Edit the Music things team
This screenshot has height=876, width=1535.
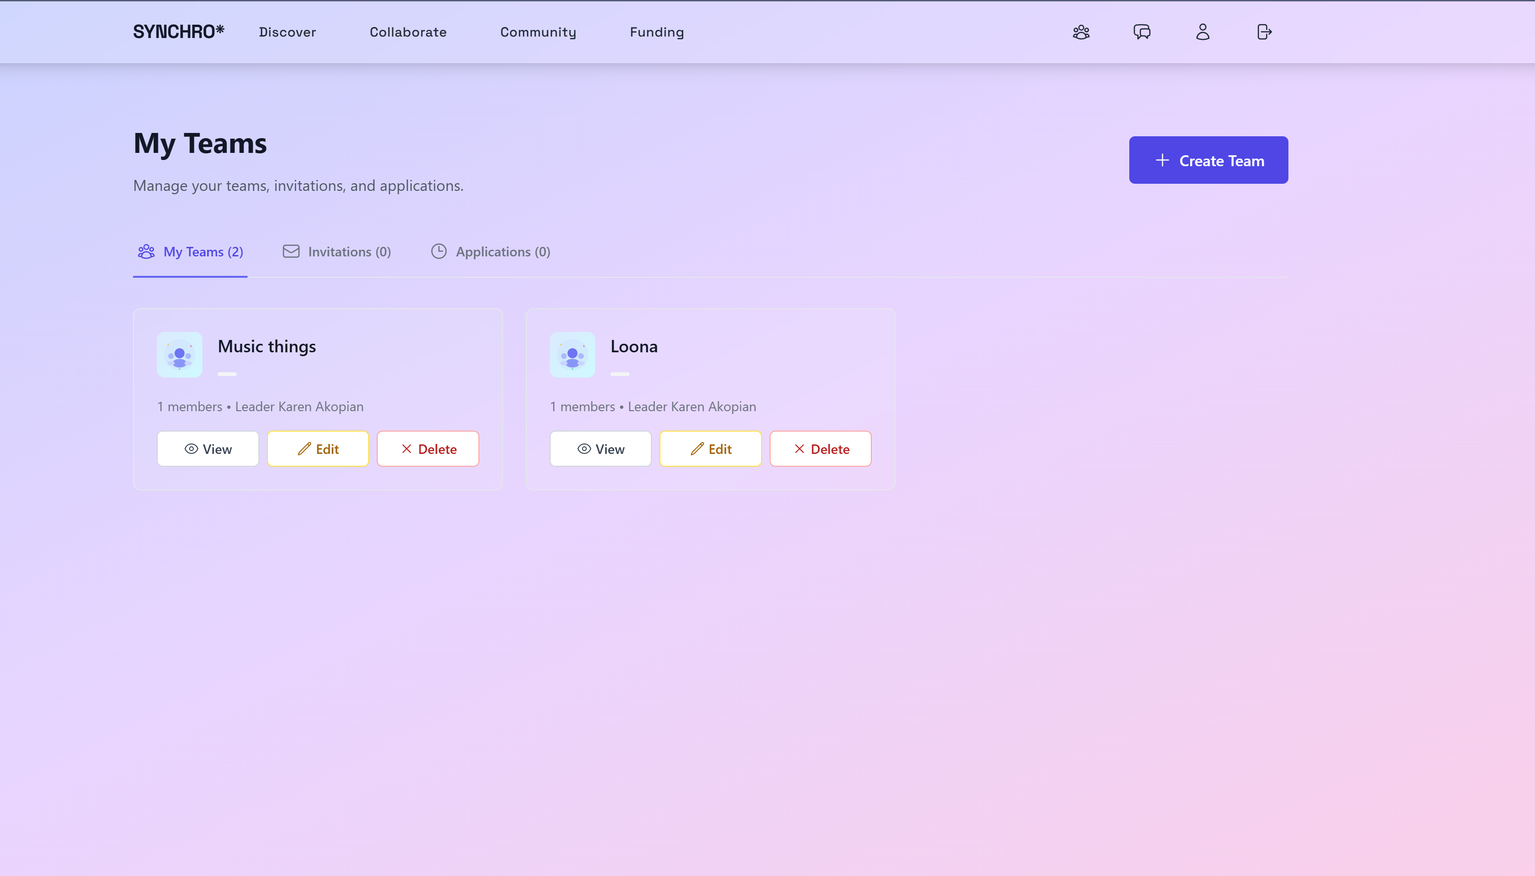click(318, 449)
